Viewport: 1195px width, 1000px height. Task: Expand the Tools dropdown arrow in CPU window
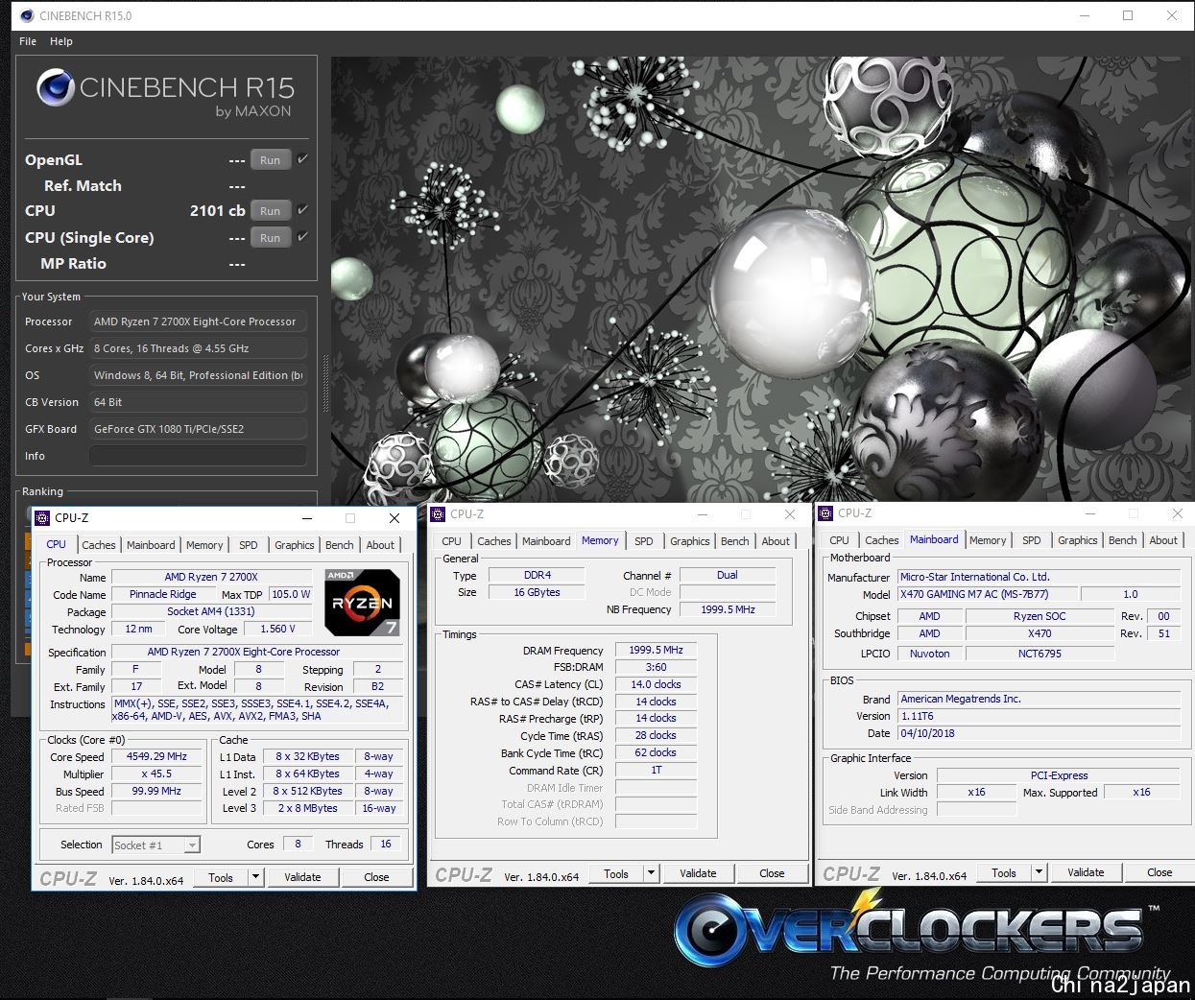click(255, 876)
